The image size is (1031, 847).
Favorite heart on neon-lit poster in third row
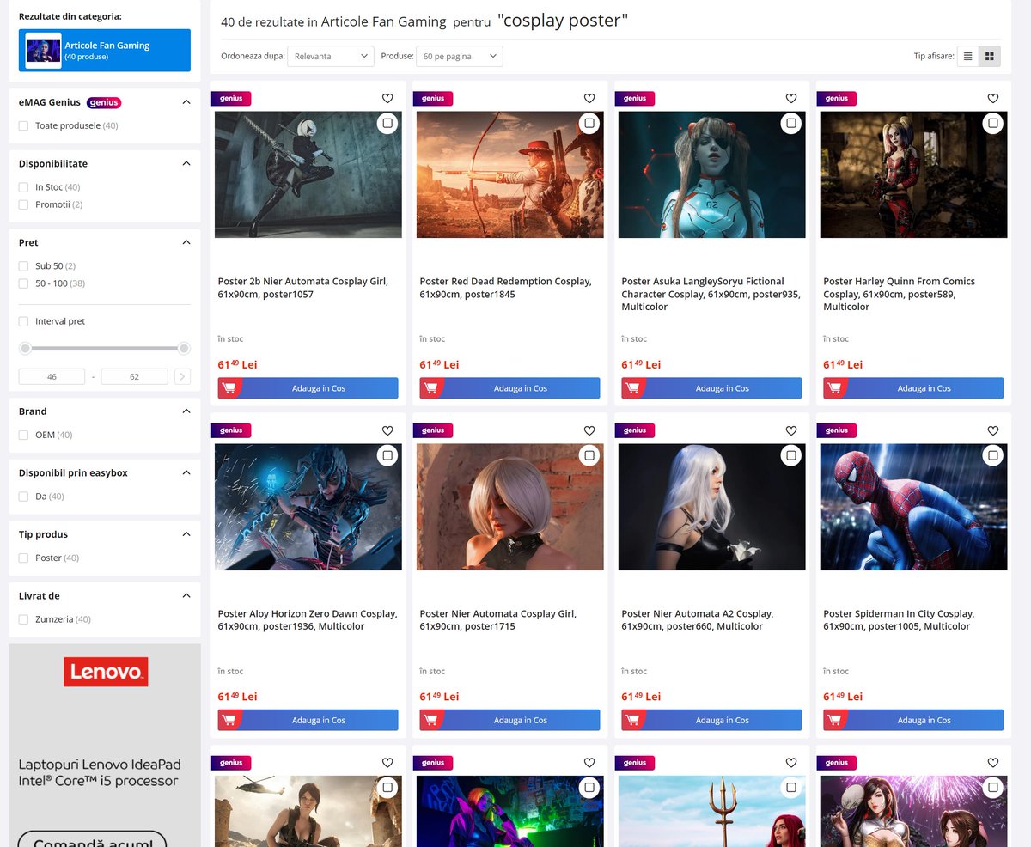pos(589,763)
